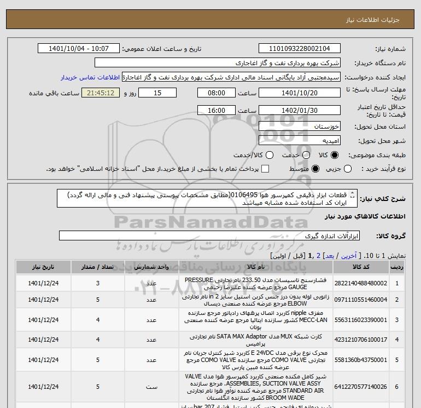The height and width of the screenshot is (408, 421).
Task: Click item code 2822140488480002
Action: tap(361, 283)
